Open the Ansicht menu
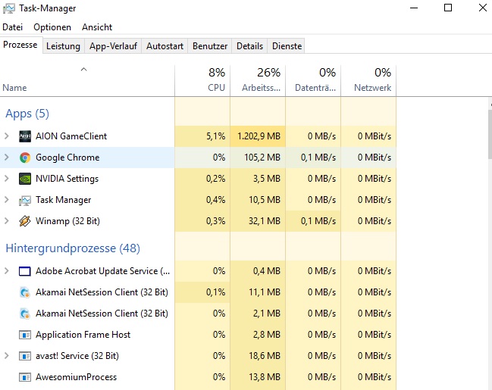This screenshot has height=390, width=492. pos(97,27)
